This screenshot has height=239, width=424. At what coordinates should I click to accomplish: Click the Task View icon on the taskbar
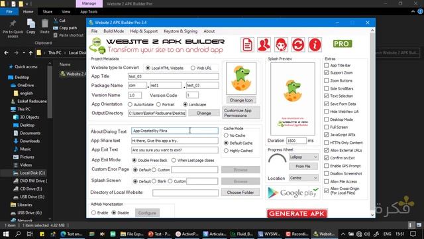click(30, 234)
